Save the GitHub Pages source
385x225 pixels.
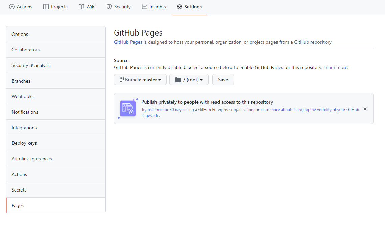223,80
